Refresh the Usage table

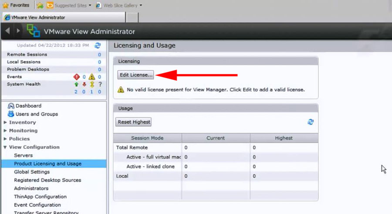pyautogui.click(x=311, y=122)
